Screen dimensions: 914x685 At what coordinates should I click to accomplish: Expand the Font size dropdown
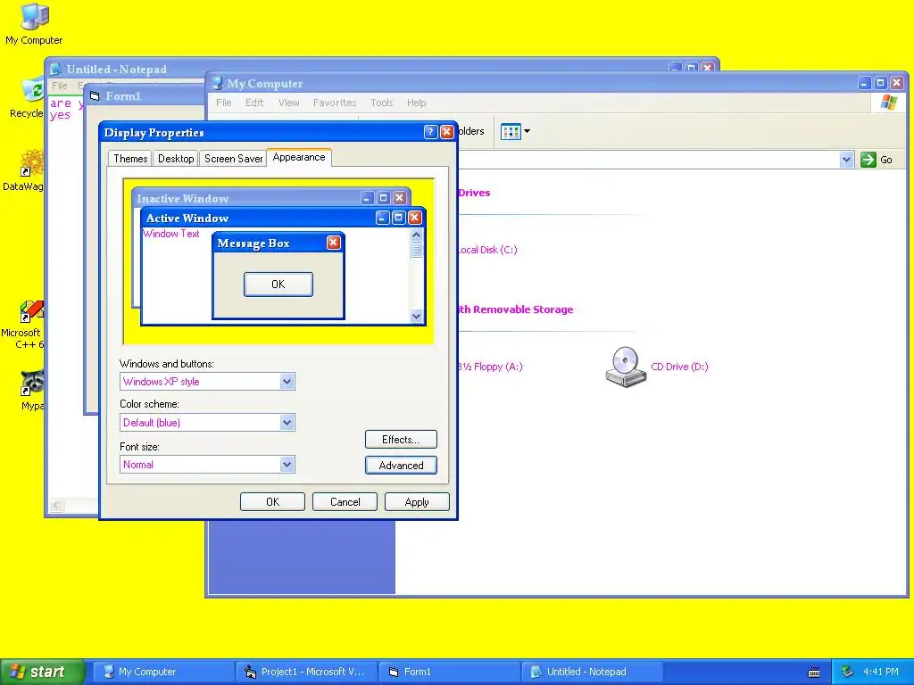tap(287, 464)
